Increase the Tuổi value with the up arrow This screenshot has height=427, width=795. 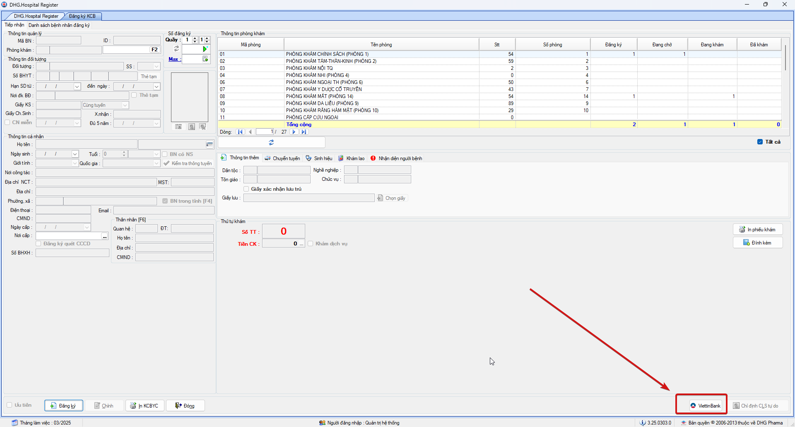(124, 152)
